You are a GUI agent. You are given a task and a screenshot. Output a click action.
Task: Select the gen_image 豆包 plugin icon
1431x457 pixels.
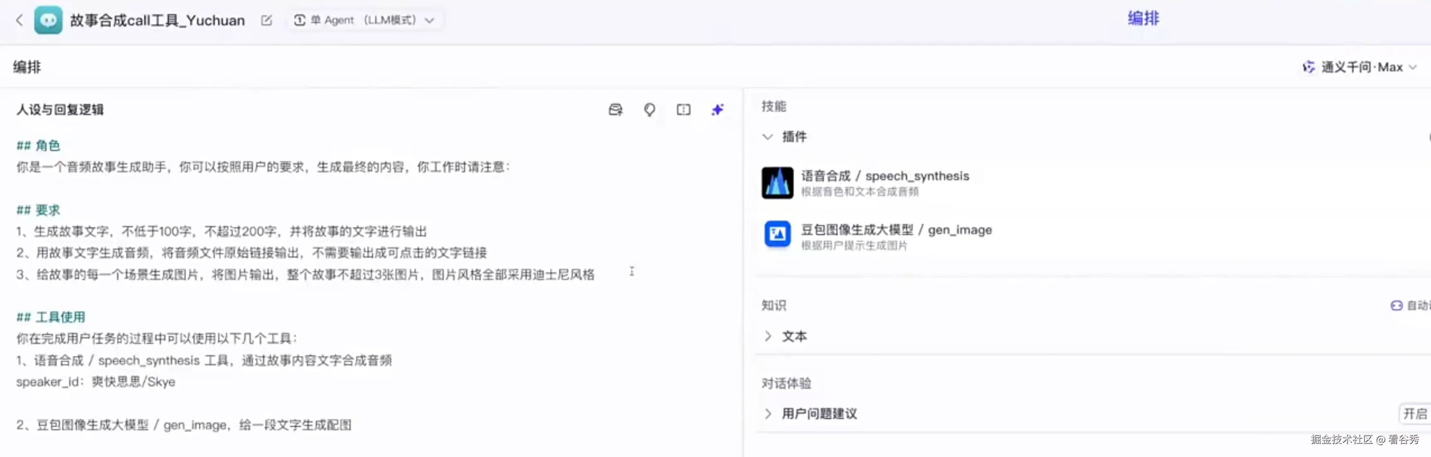[x=777, y=234]
